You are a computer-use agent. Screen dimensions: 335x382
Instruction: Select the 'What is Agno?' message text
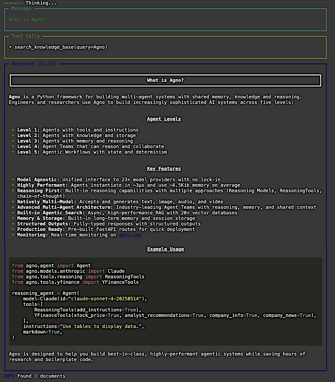click(x=27, y=20)
